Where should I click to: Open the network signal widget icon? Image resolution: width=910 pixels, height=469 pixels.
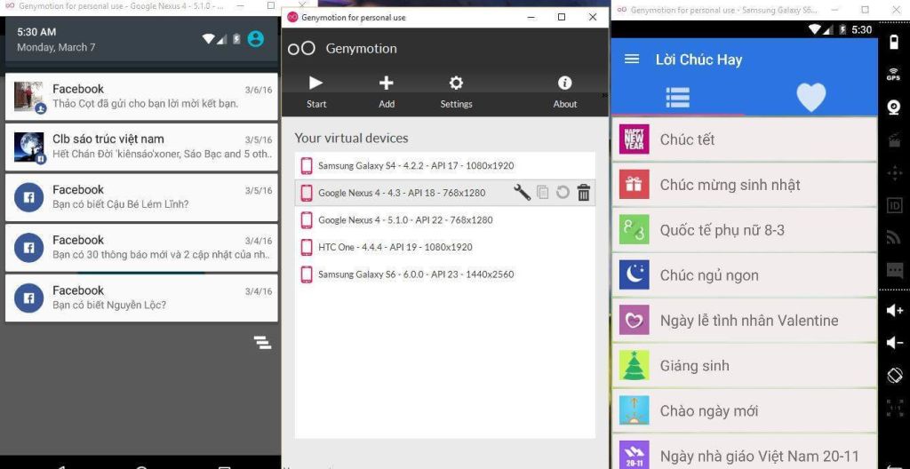(x=893, y=238)
